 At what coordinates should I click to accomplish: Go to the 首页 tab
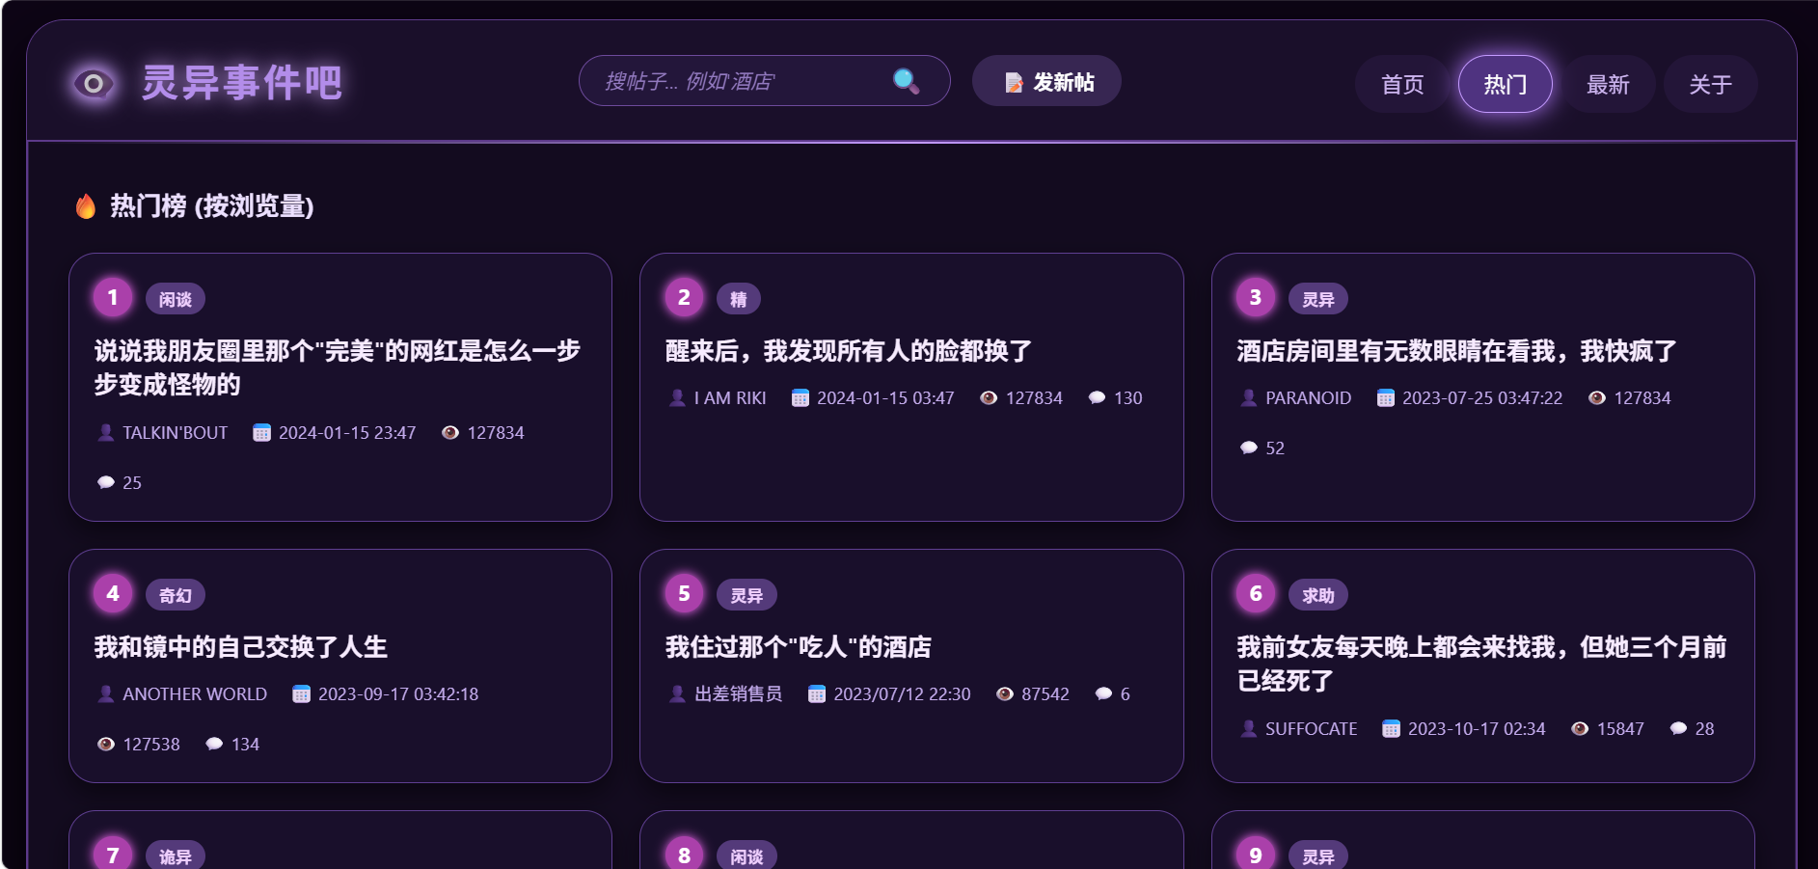pyautogui.click(x=1402, y=85)
